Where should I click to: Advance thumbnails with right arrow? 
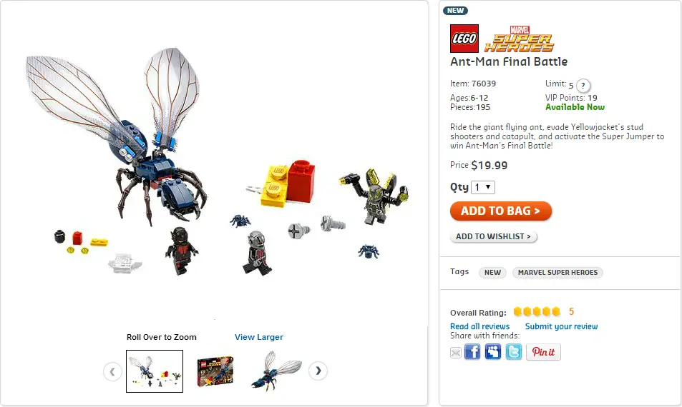click(318, 371)
